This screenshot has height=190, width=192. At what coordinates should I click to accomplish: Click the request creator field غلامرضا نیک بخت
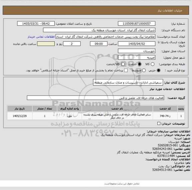[105, 37]
